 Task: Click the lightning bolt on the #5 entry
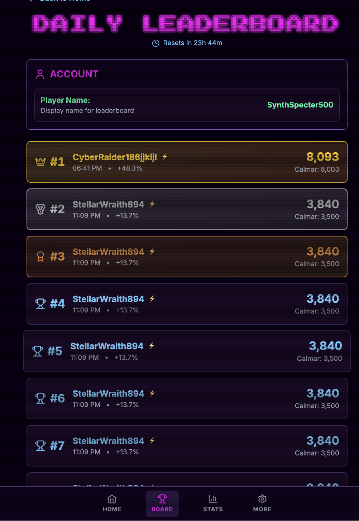click(x=152, y=346)
